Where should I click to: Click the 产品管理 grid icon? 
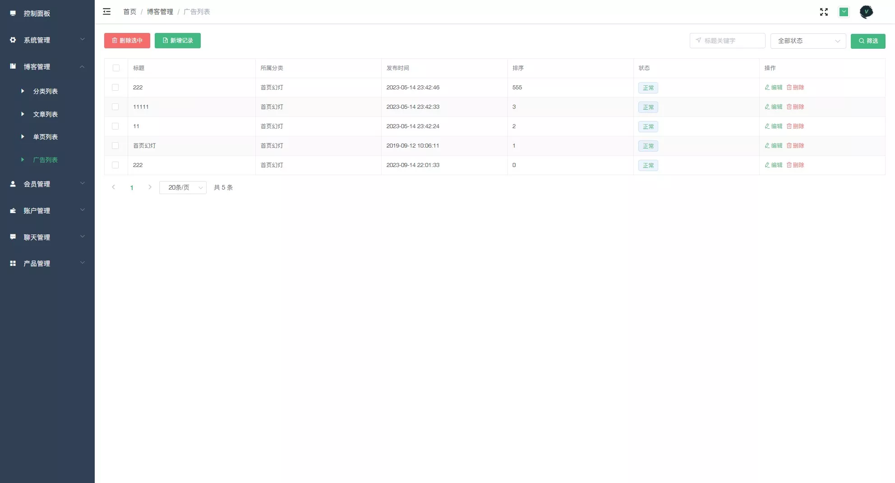click(x=13, y=264)
